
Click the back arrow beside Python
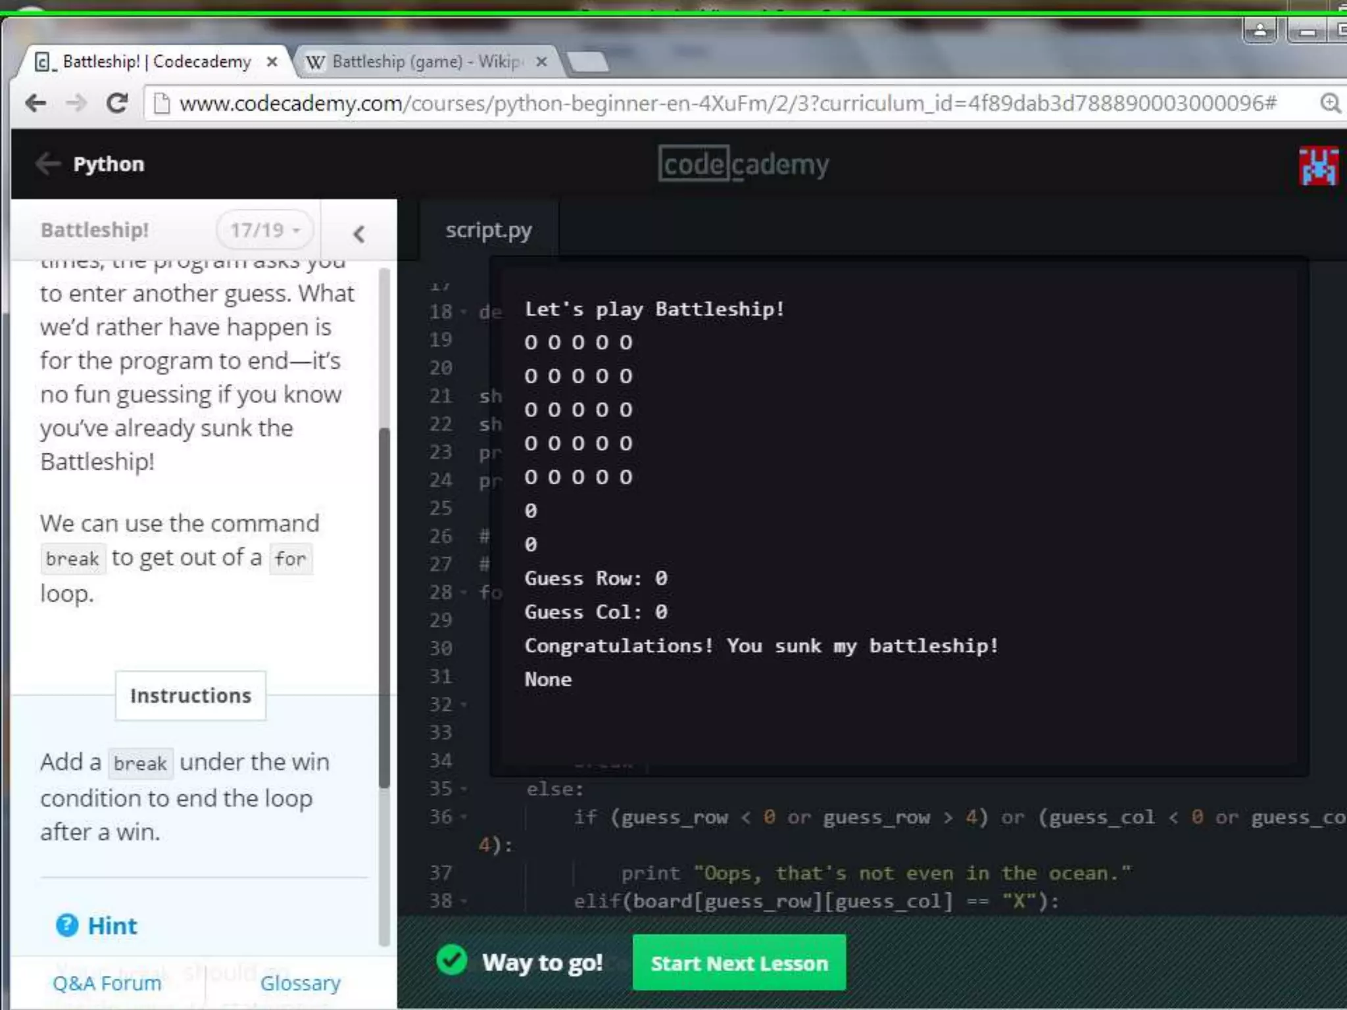pyautogui.click(x=47, y=164)
